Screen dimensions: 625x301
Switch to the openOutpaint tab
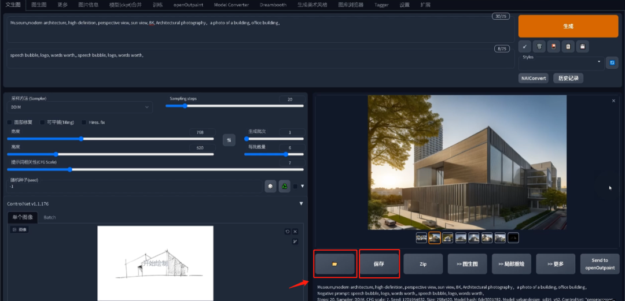pyautogui.click(x=188, y=5)
